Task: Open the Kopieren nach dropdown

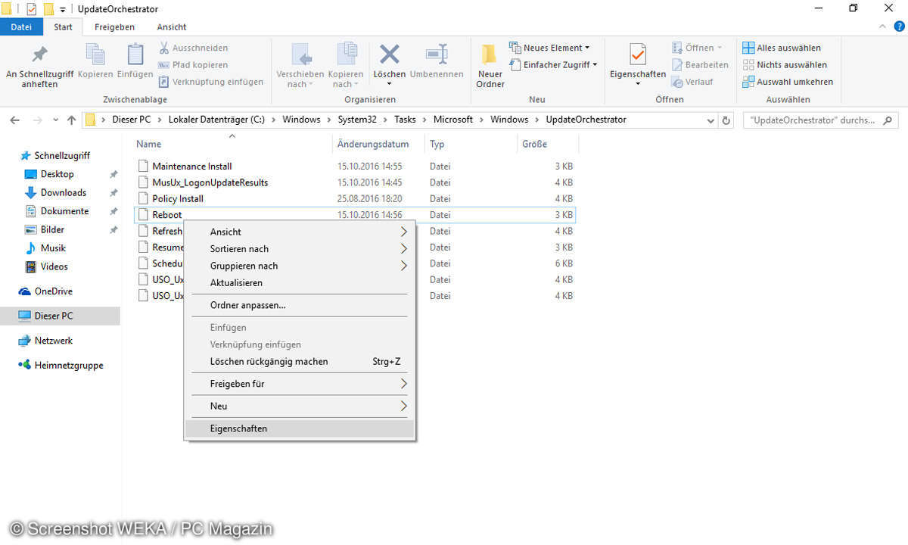Action: click(x=346, y=67)
